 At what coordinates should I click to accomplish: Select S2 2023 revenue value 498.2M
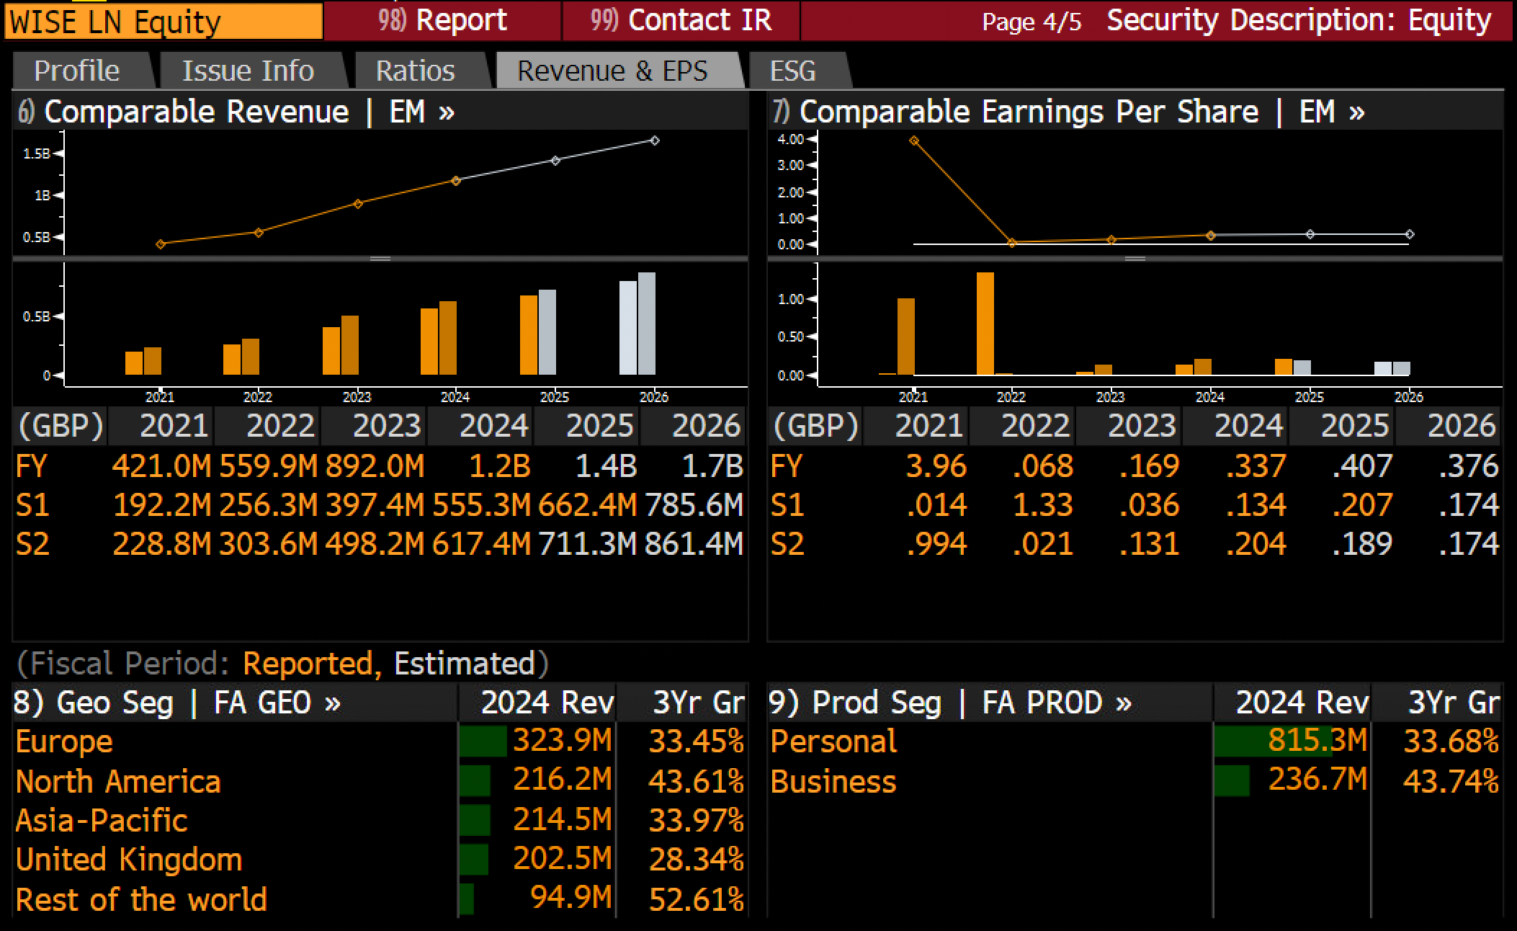click(375, 544)
